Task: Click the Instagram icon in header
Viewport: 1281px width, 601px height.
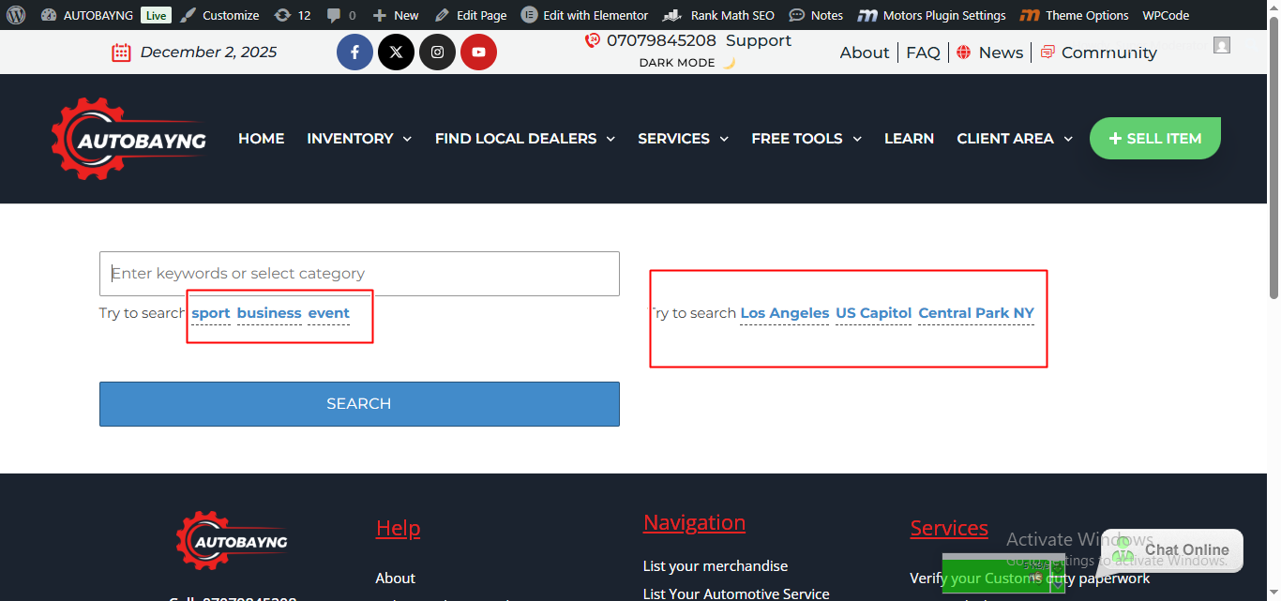Action: (x=437, y=53)
